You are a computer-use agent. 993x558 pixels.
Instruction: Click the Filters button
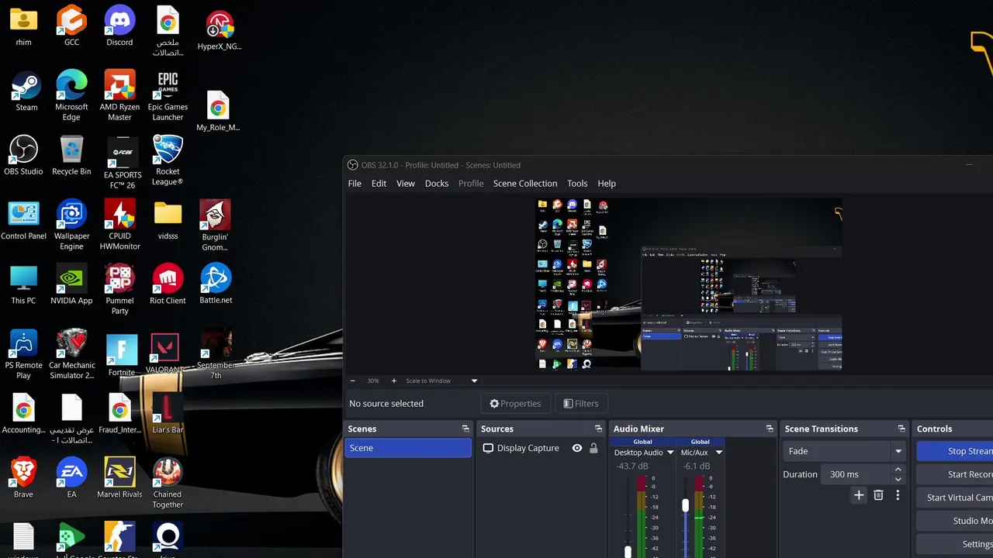click(581, 403)
